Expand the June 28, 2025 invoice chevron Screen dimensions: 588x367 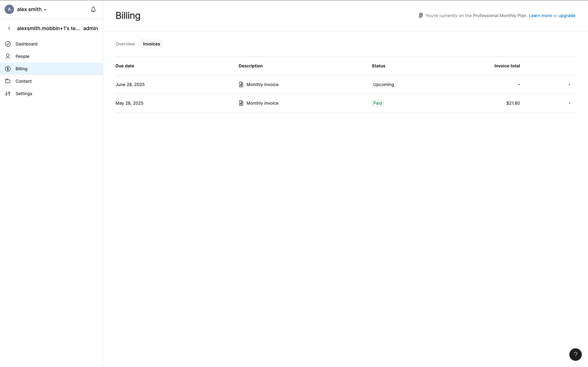click(x=569, y=84)
